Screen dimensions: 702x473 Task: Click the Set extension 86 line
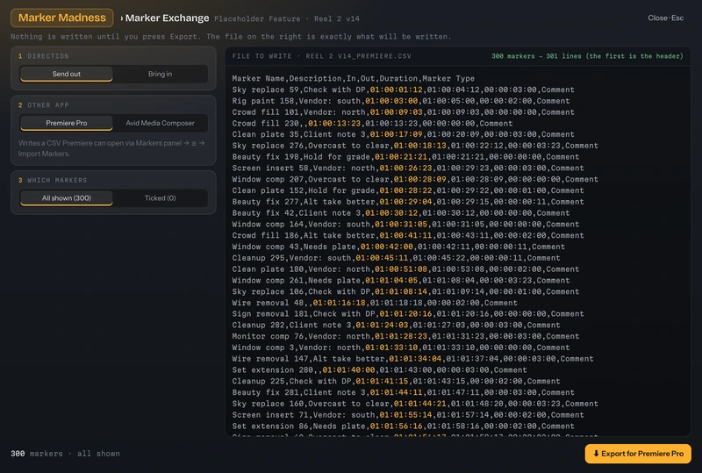403,426
